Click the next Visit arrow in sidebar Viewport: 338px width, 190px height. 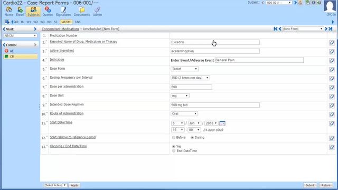(35, 29)
